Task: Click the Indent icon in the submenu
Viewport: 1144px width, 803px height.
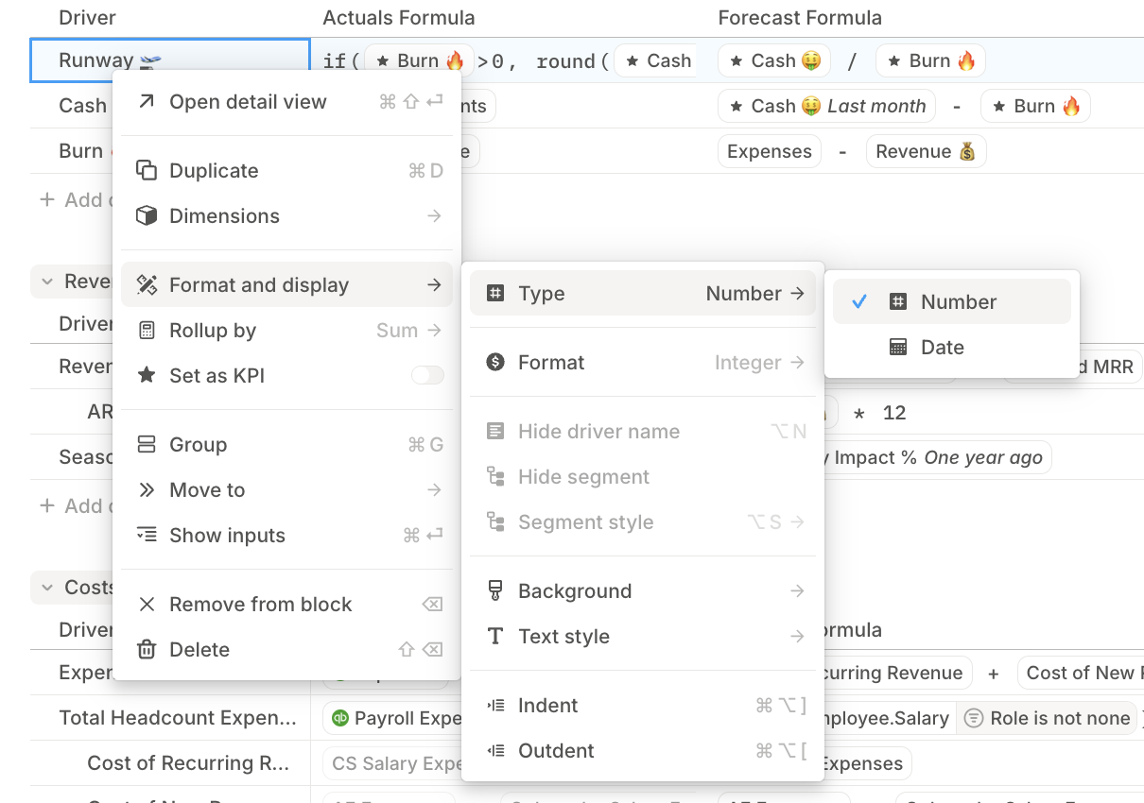Action: point(495,706)
